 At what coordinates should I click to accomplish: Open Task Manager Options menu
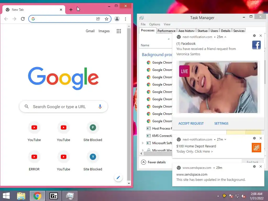154,24
